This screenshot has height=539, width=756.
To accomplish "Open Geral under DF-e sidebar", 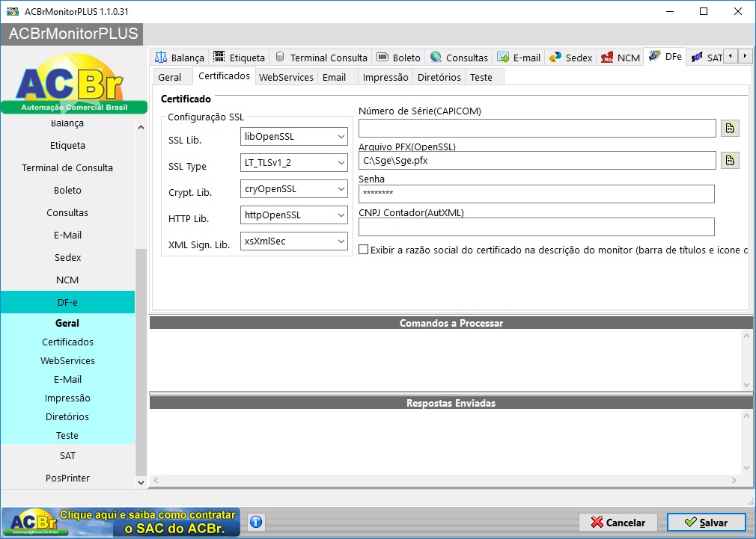I will (x=67, y=323).
